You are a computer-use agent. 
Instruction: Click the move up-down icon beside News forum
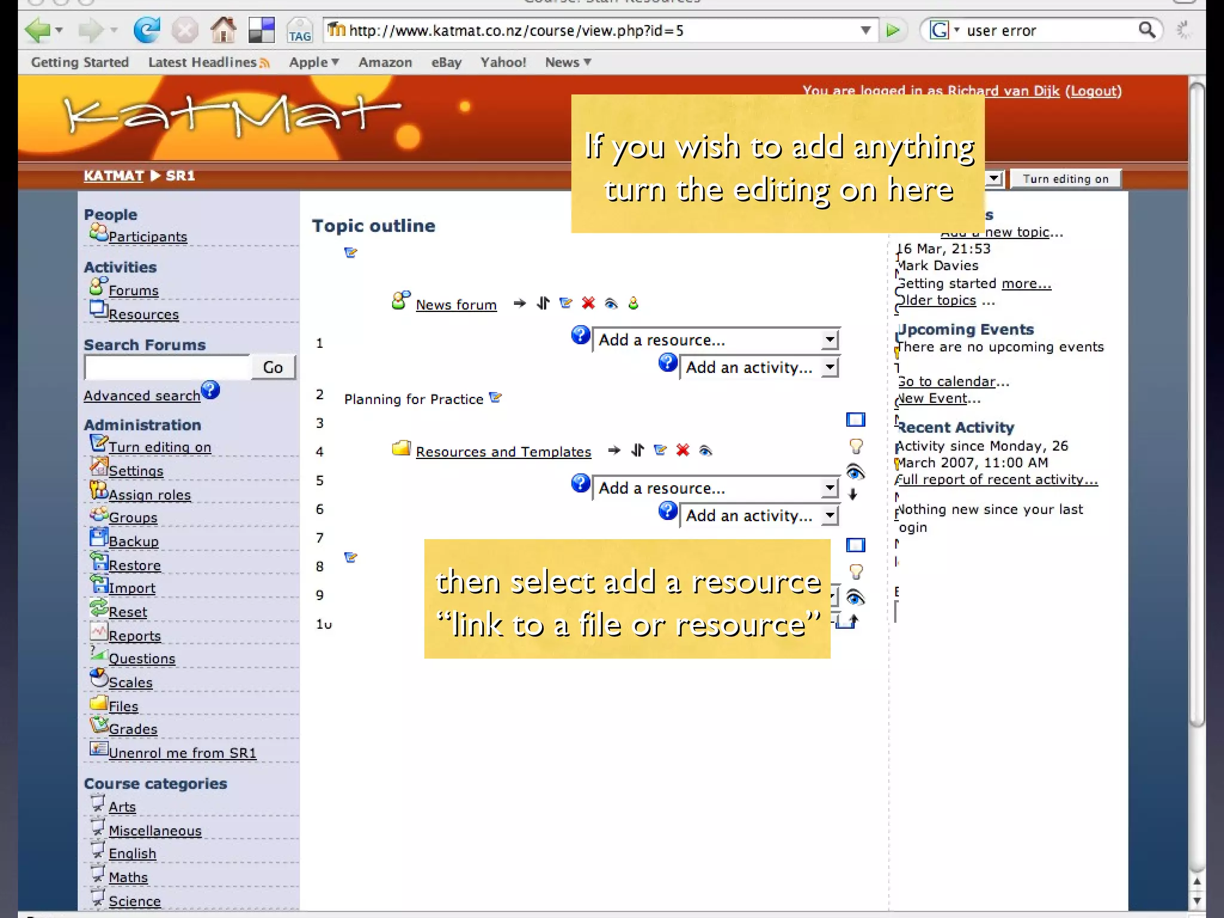[543, 304]
